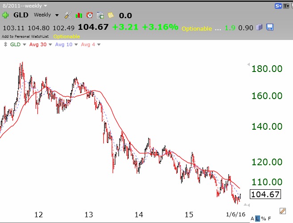Click the green plus add-symbol icon

pyautogui.click(x=5, y=15)
